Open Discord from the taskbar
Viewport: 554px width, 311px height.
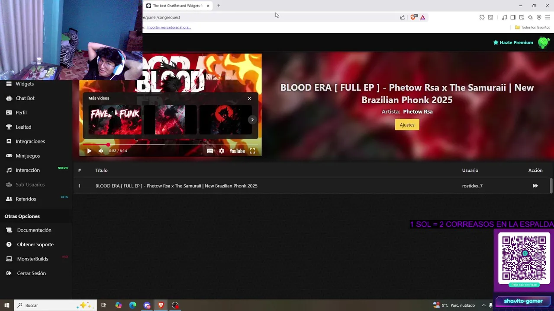point(147,305)
